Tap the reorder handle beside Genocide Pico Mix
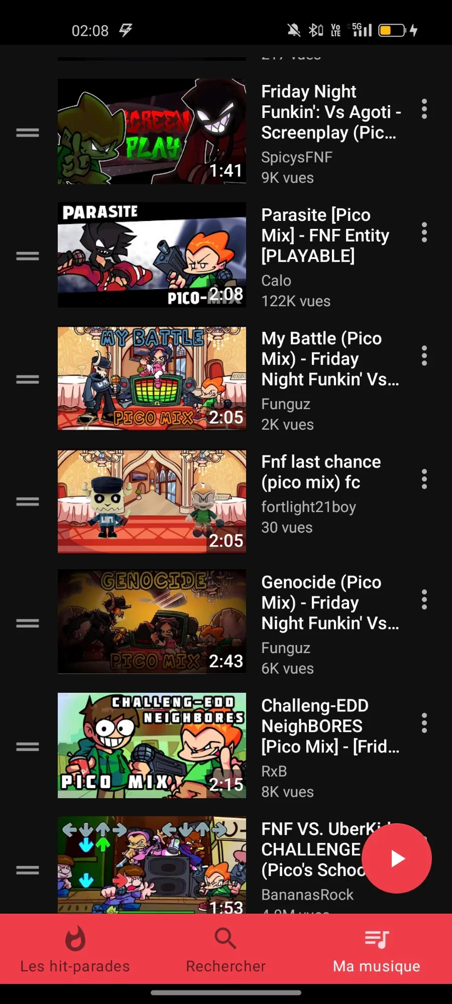Viewport: 452px width, 1004px height. click(x=28, y=623)
